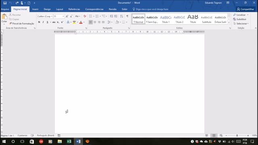Screen dimensions: 258x145
Task: Apply strikethrough with the abc icon
Action: 54,22
